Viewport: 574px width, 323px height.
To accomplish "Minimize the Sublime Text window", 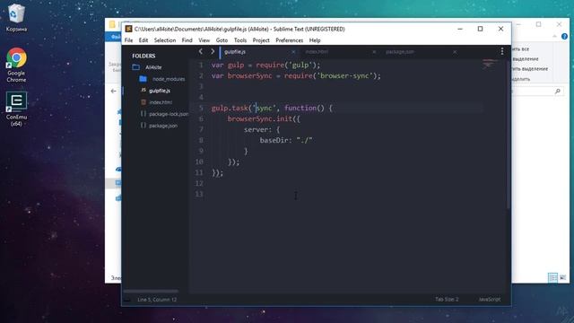I will tap(460, 29).
